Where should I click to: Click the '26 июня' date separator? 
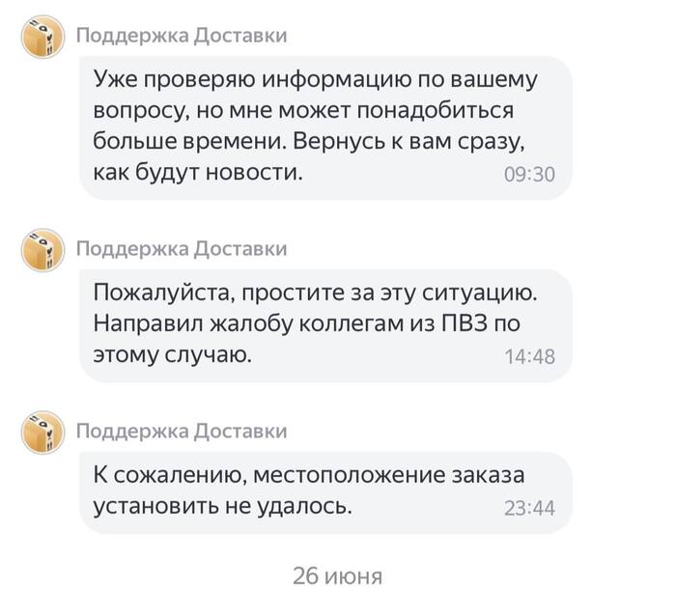338,576
